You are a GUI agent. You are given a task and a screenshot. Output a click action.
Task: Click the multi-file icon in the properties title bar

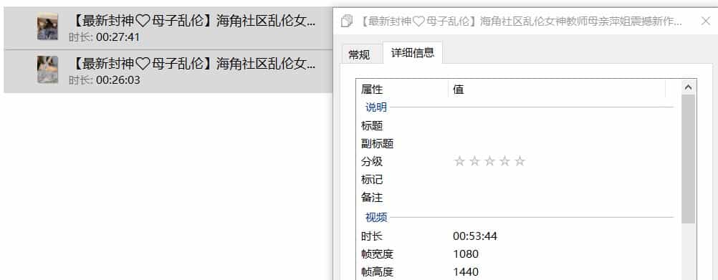(347, 21)
